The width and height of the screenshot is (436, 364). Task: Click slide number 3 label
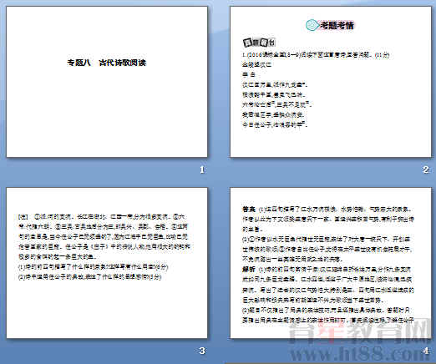point(202,351)
